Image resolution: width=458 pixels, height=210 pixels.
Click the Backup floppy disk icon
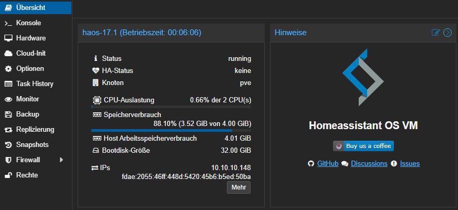(8, 114)
